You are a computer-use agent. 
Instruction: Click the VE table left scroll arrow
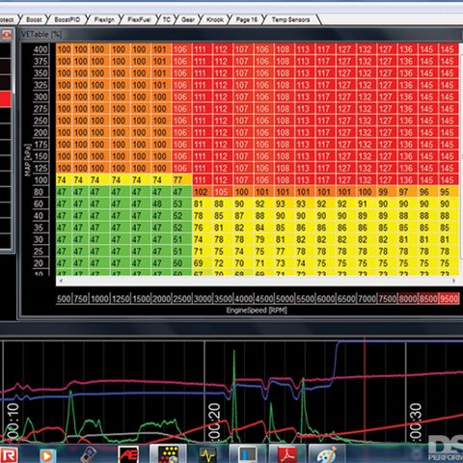click(x=61, y=281)
